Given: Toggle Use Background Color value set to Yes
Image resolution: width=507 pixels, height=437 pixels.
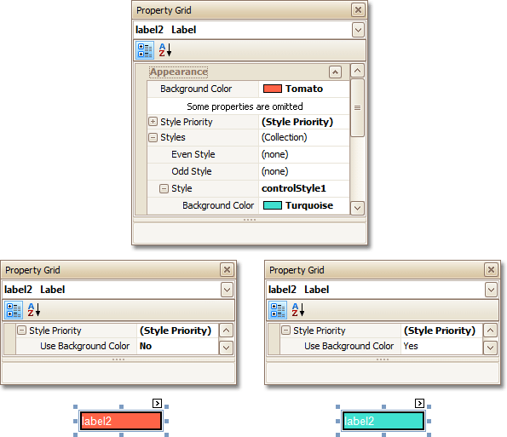Looking at the screenshot, I should (x=441, y=346).
